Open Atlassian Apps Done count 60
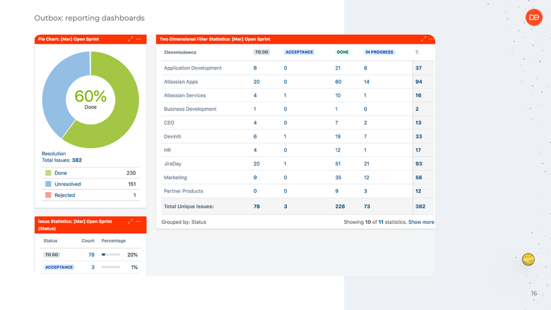The width and height of the screenshot is (551, 310). [x=338, y=82]
